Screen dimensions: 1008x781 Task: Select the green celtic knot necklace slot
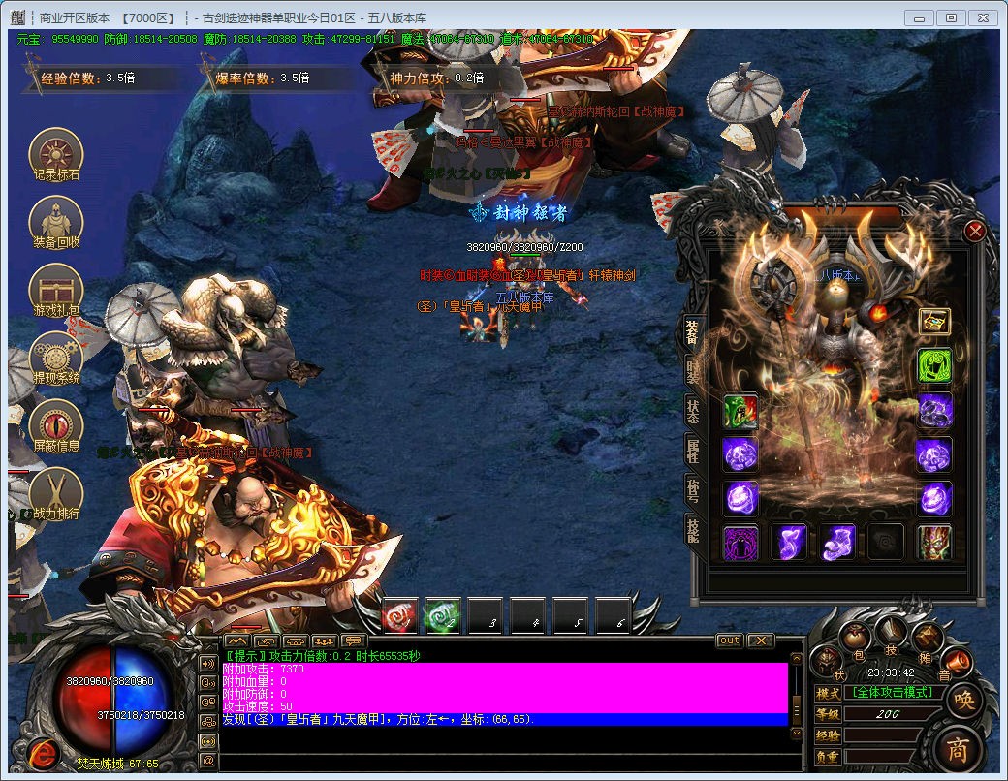coord(933,365)
